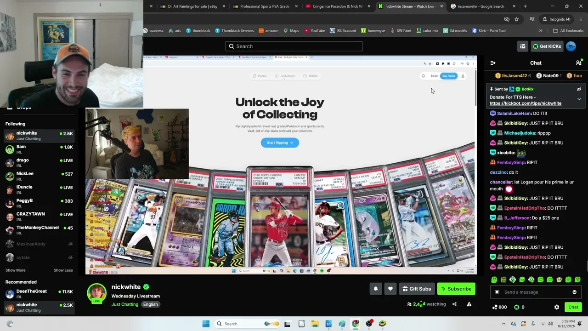Screen dimensions: 588x331
Task: Collapse the chat panel with the arrow icon
Action: click(x=493, y=63)
